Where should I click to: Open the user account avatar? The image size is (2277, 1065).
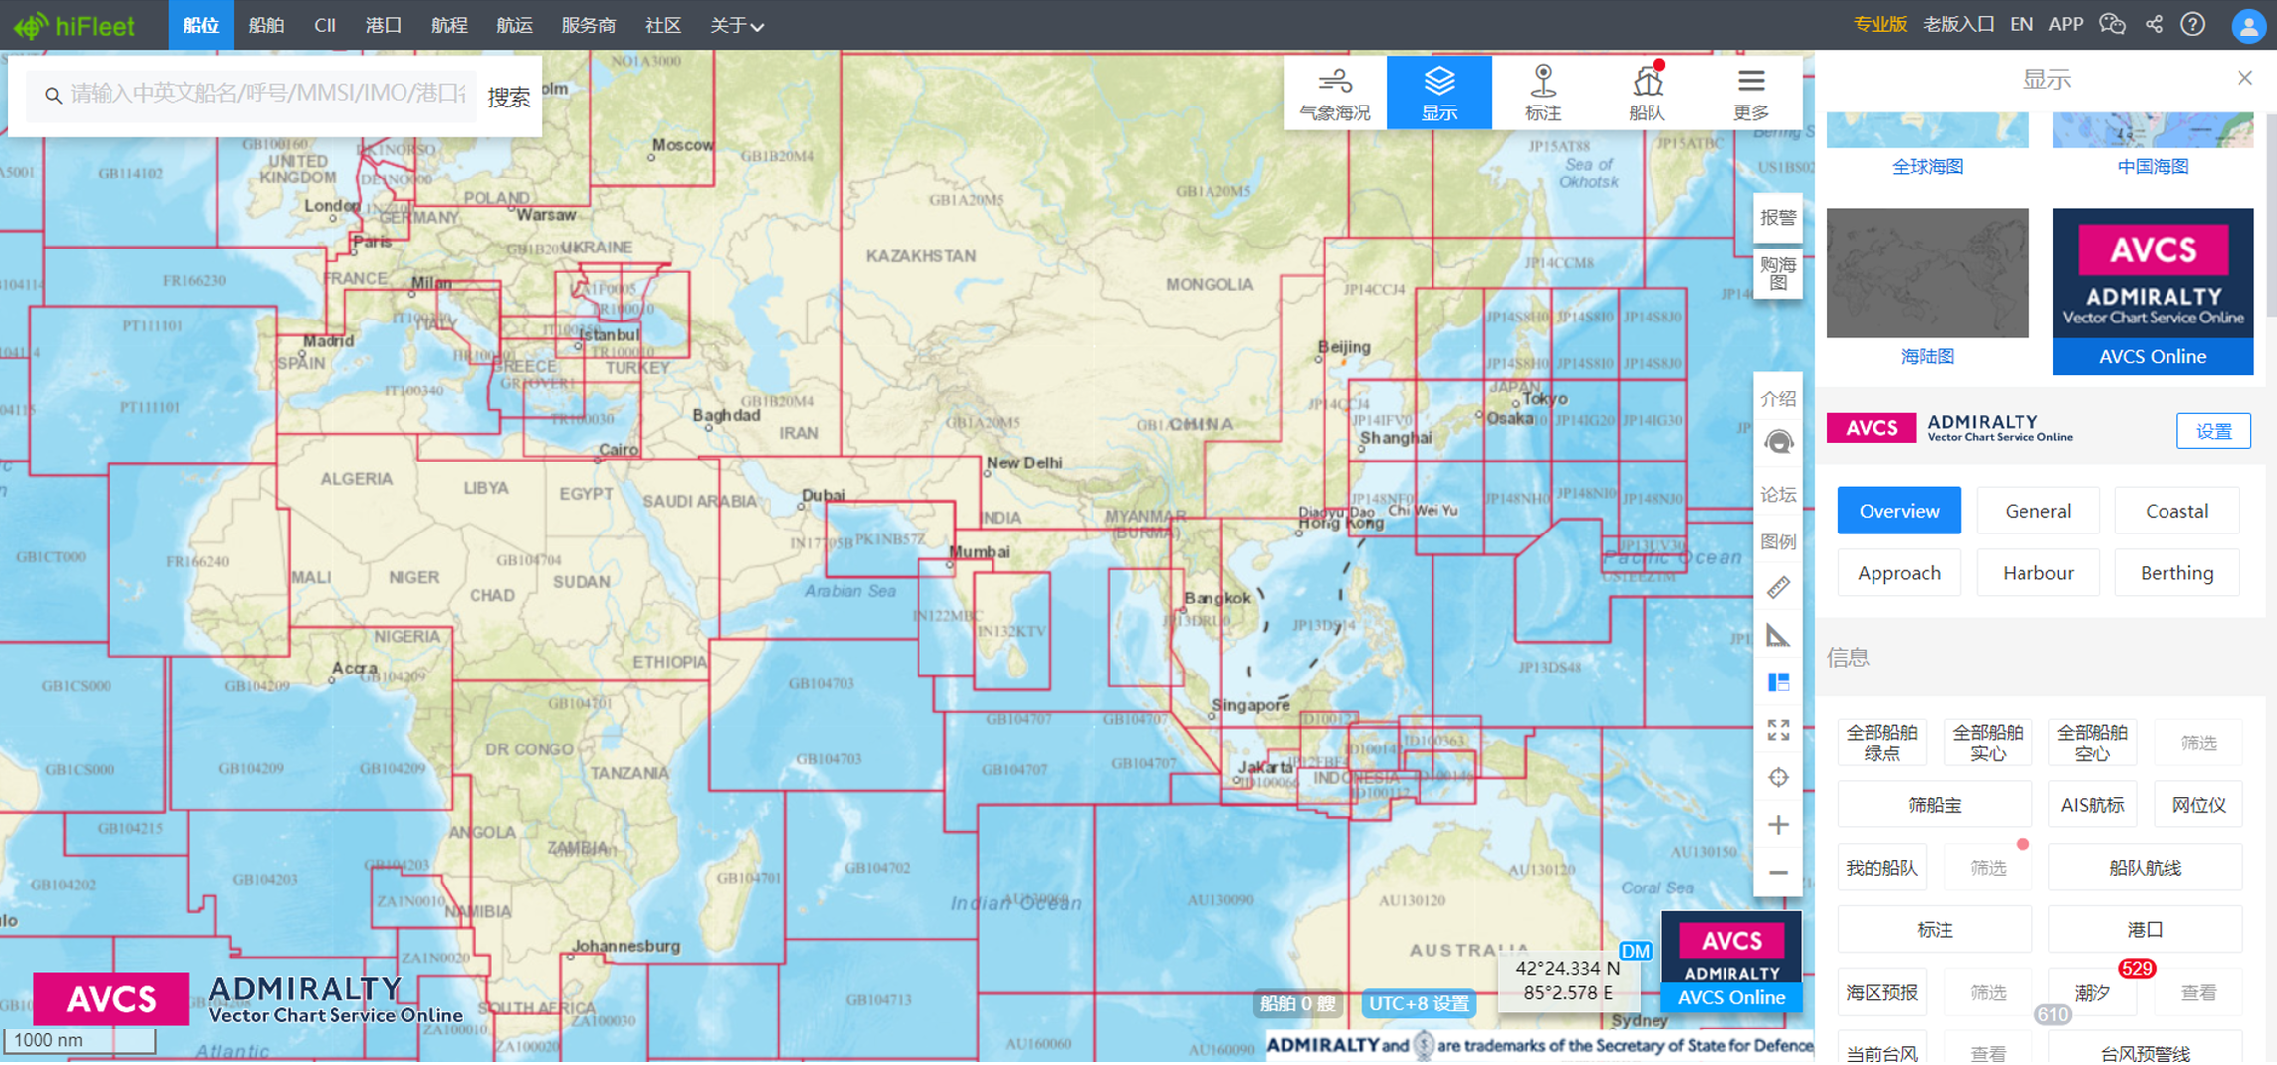point(2248,26)
